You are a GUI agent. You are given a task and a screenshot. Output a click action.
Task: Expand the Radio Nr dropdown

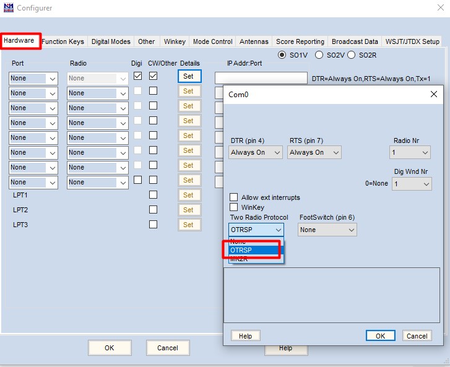(410, 152)
